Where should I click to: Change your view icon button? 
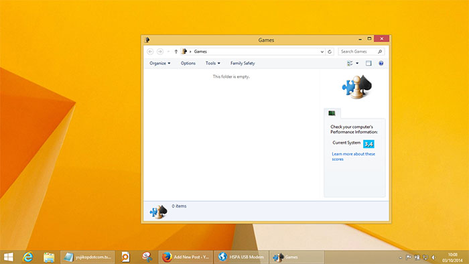click(x=350, y=63)
